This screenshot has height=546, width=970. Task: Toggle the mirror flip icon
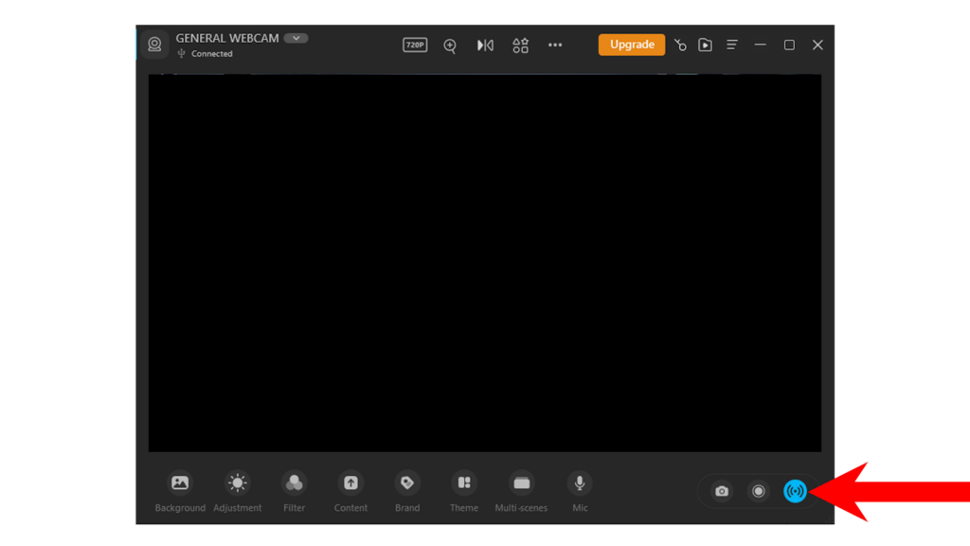485,45
